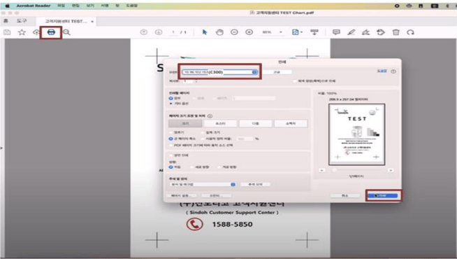Select the '실제 크기' (Actual size) radio button
Image resolution: width=457 pixels, height=259 pixels.
point(203,132)
